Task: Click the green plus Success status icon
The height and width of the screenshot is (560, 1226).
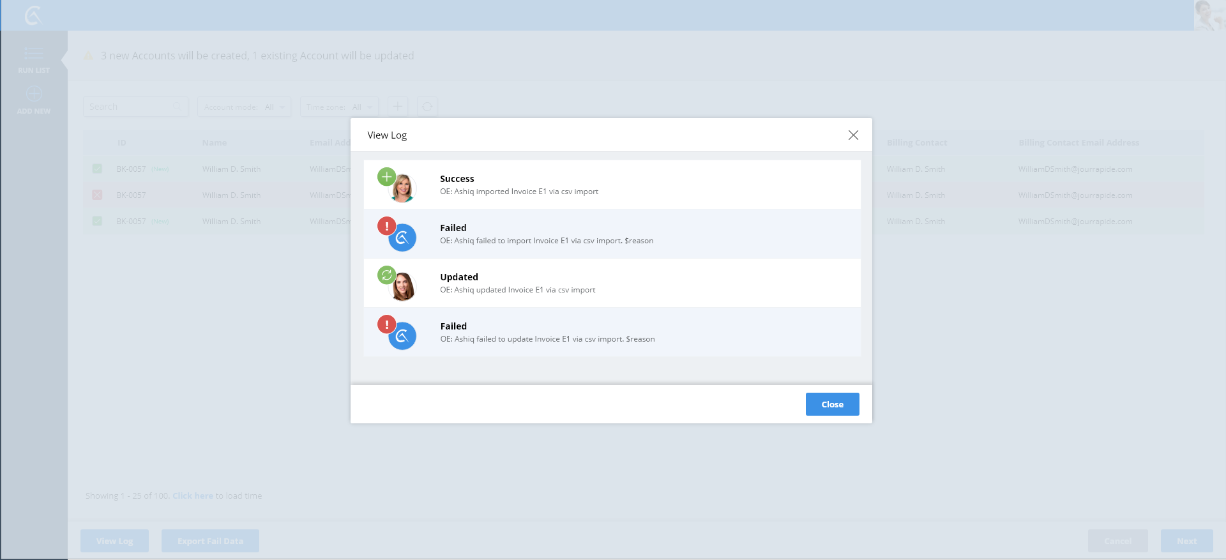Action: click(x=386, y=177)
